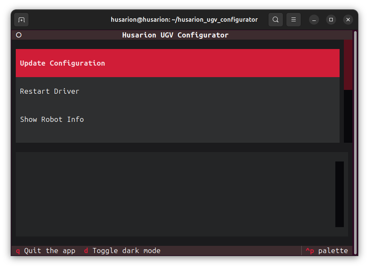
Task: Open a new terminal tab
Action: point(21,20)
